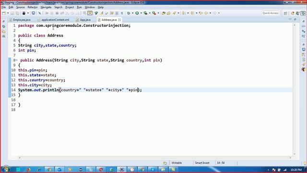307x173 pixels.
Task: Open the Source menu
Action: [x=20, y=7]
